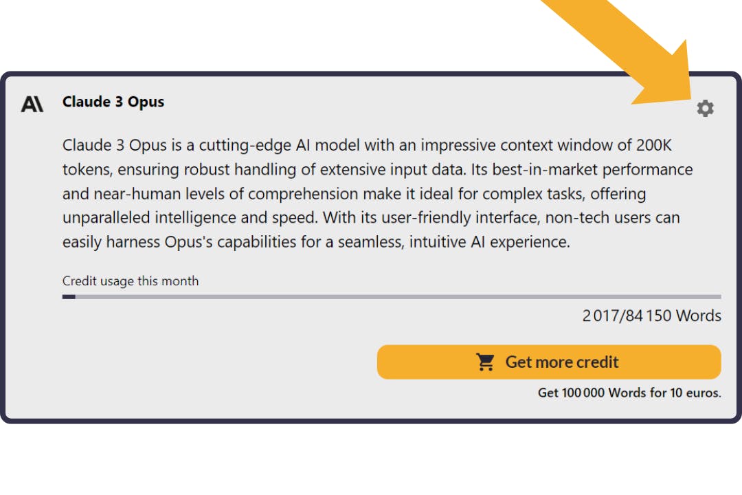Screen dimensions: 742x495
Task: Click the unfilled grey credit usage bar
Action: coord(398,297)
